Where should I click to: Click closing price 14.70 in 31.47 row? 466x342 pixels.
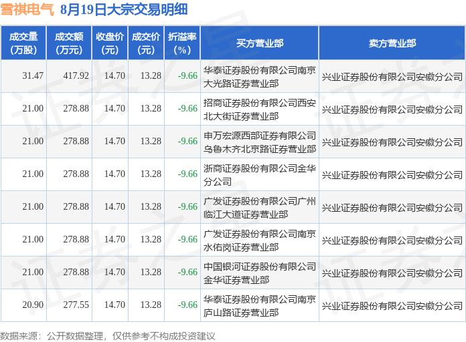coord(114,76)
